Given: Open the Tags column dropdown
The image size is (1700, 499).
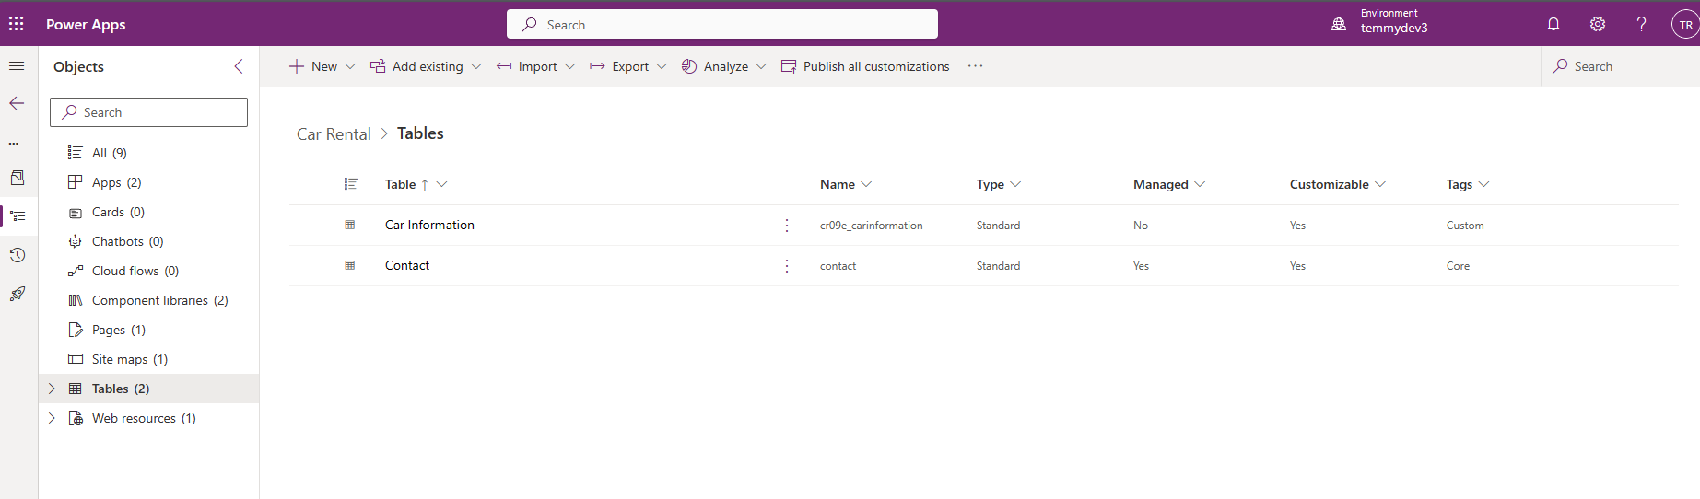Looking at the screenshot, I should point(1483,184).
